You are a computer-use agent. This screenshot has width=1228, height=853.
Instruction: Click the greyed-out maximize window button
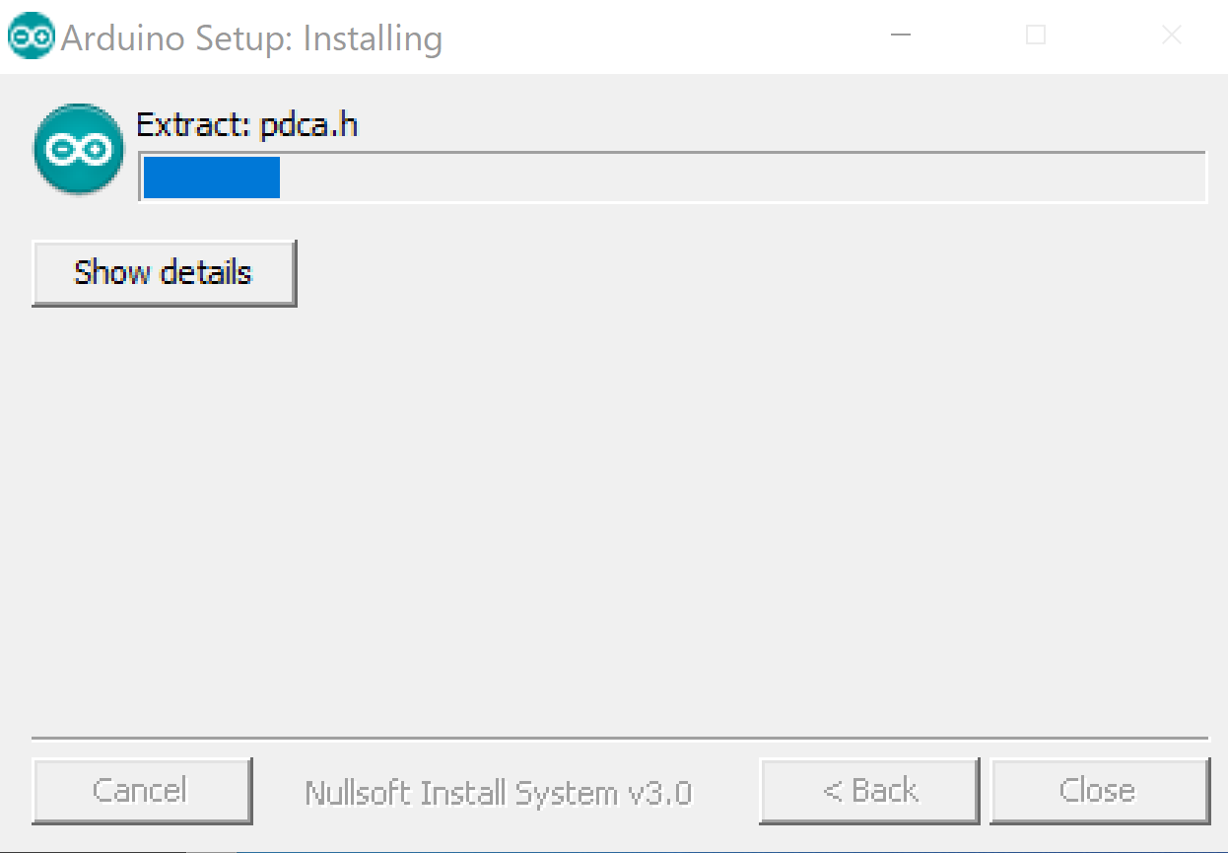point(1036,36)
